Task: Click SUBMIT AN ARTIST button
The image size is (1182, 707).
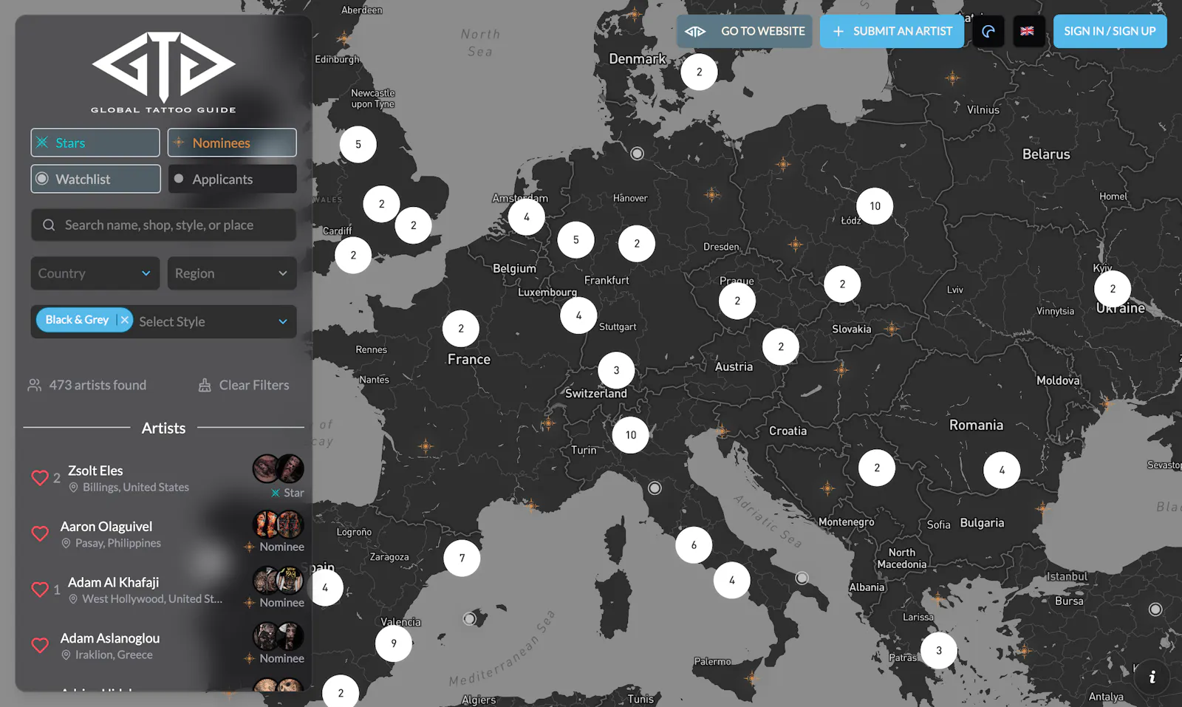Action: (x=892, y=31)
